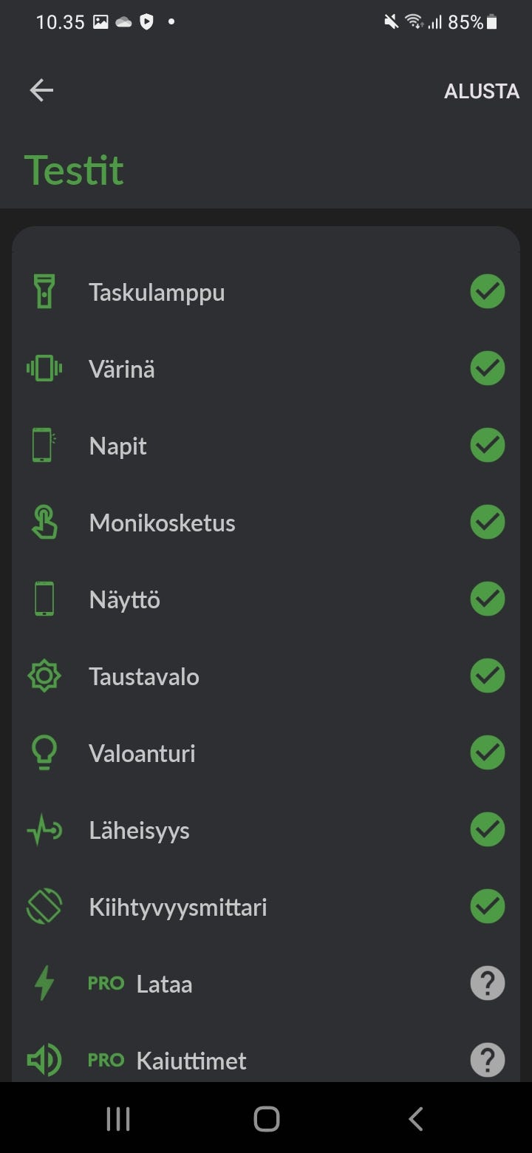Screen dimensions: 532x1153
Task: Tap the back arrow to leave Testit
Action: coord(41,90)
